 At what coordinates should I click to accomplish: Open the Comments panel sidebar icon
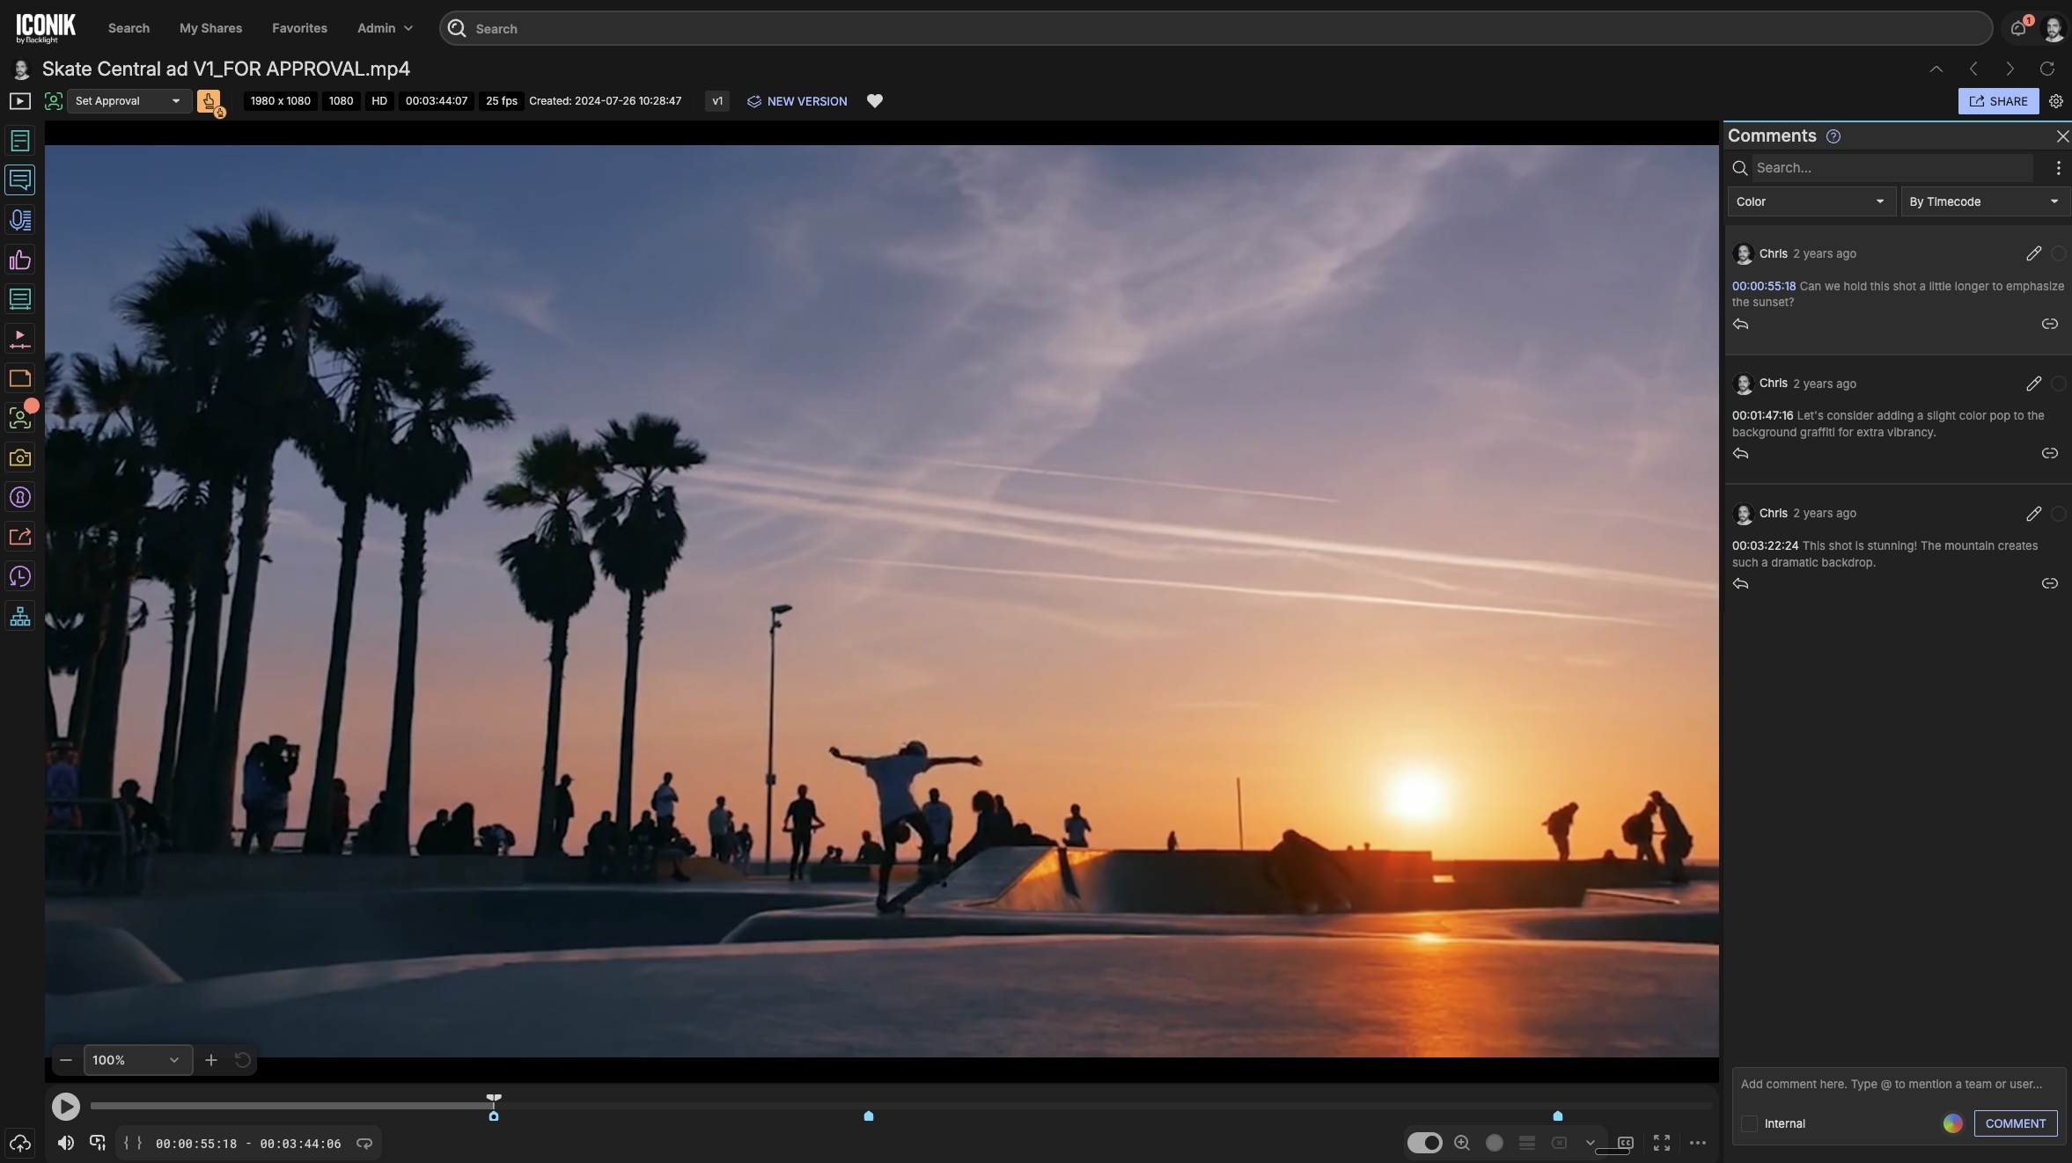pos(20,180)
